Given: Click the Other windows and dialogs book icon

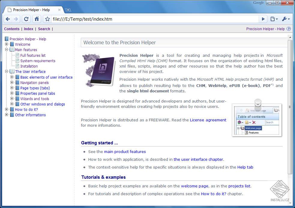Looking at the screenshot, I should click(17, 104).
